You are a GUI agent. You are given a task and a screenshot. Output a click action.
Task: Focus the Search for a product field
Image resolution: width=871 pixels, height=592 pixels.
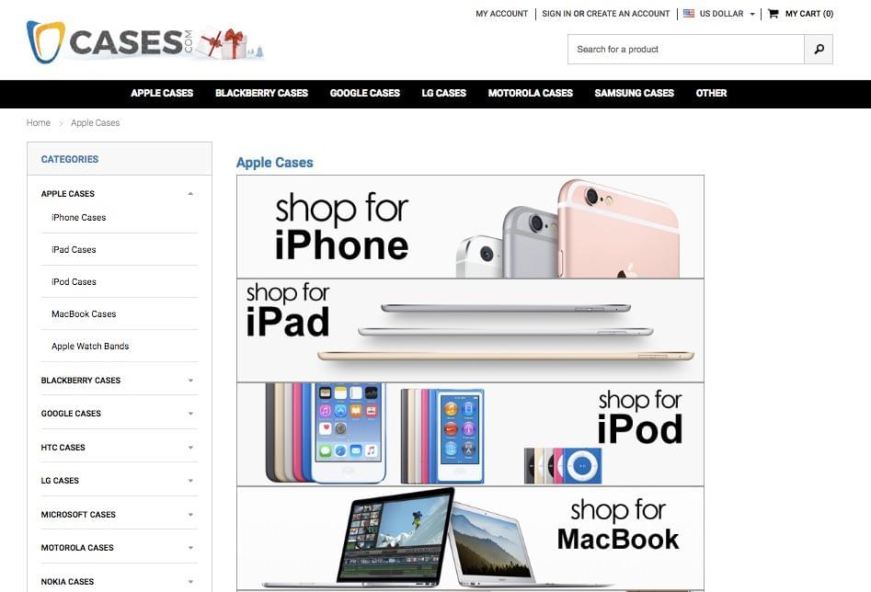click(x=686, y=50)
